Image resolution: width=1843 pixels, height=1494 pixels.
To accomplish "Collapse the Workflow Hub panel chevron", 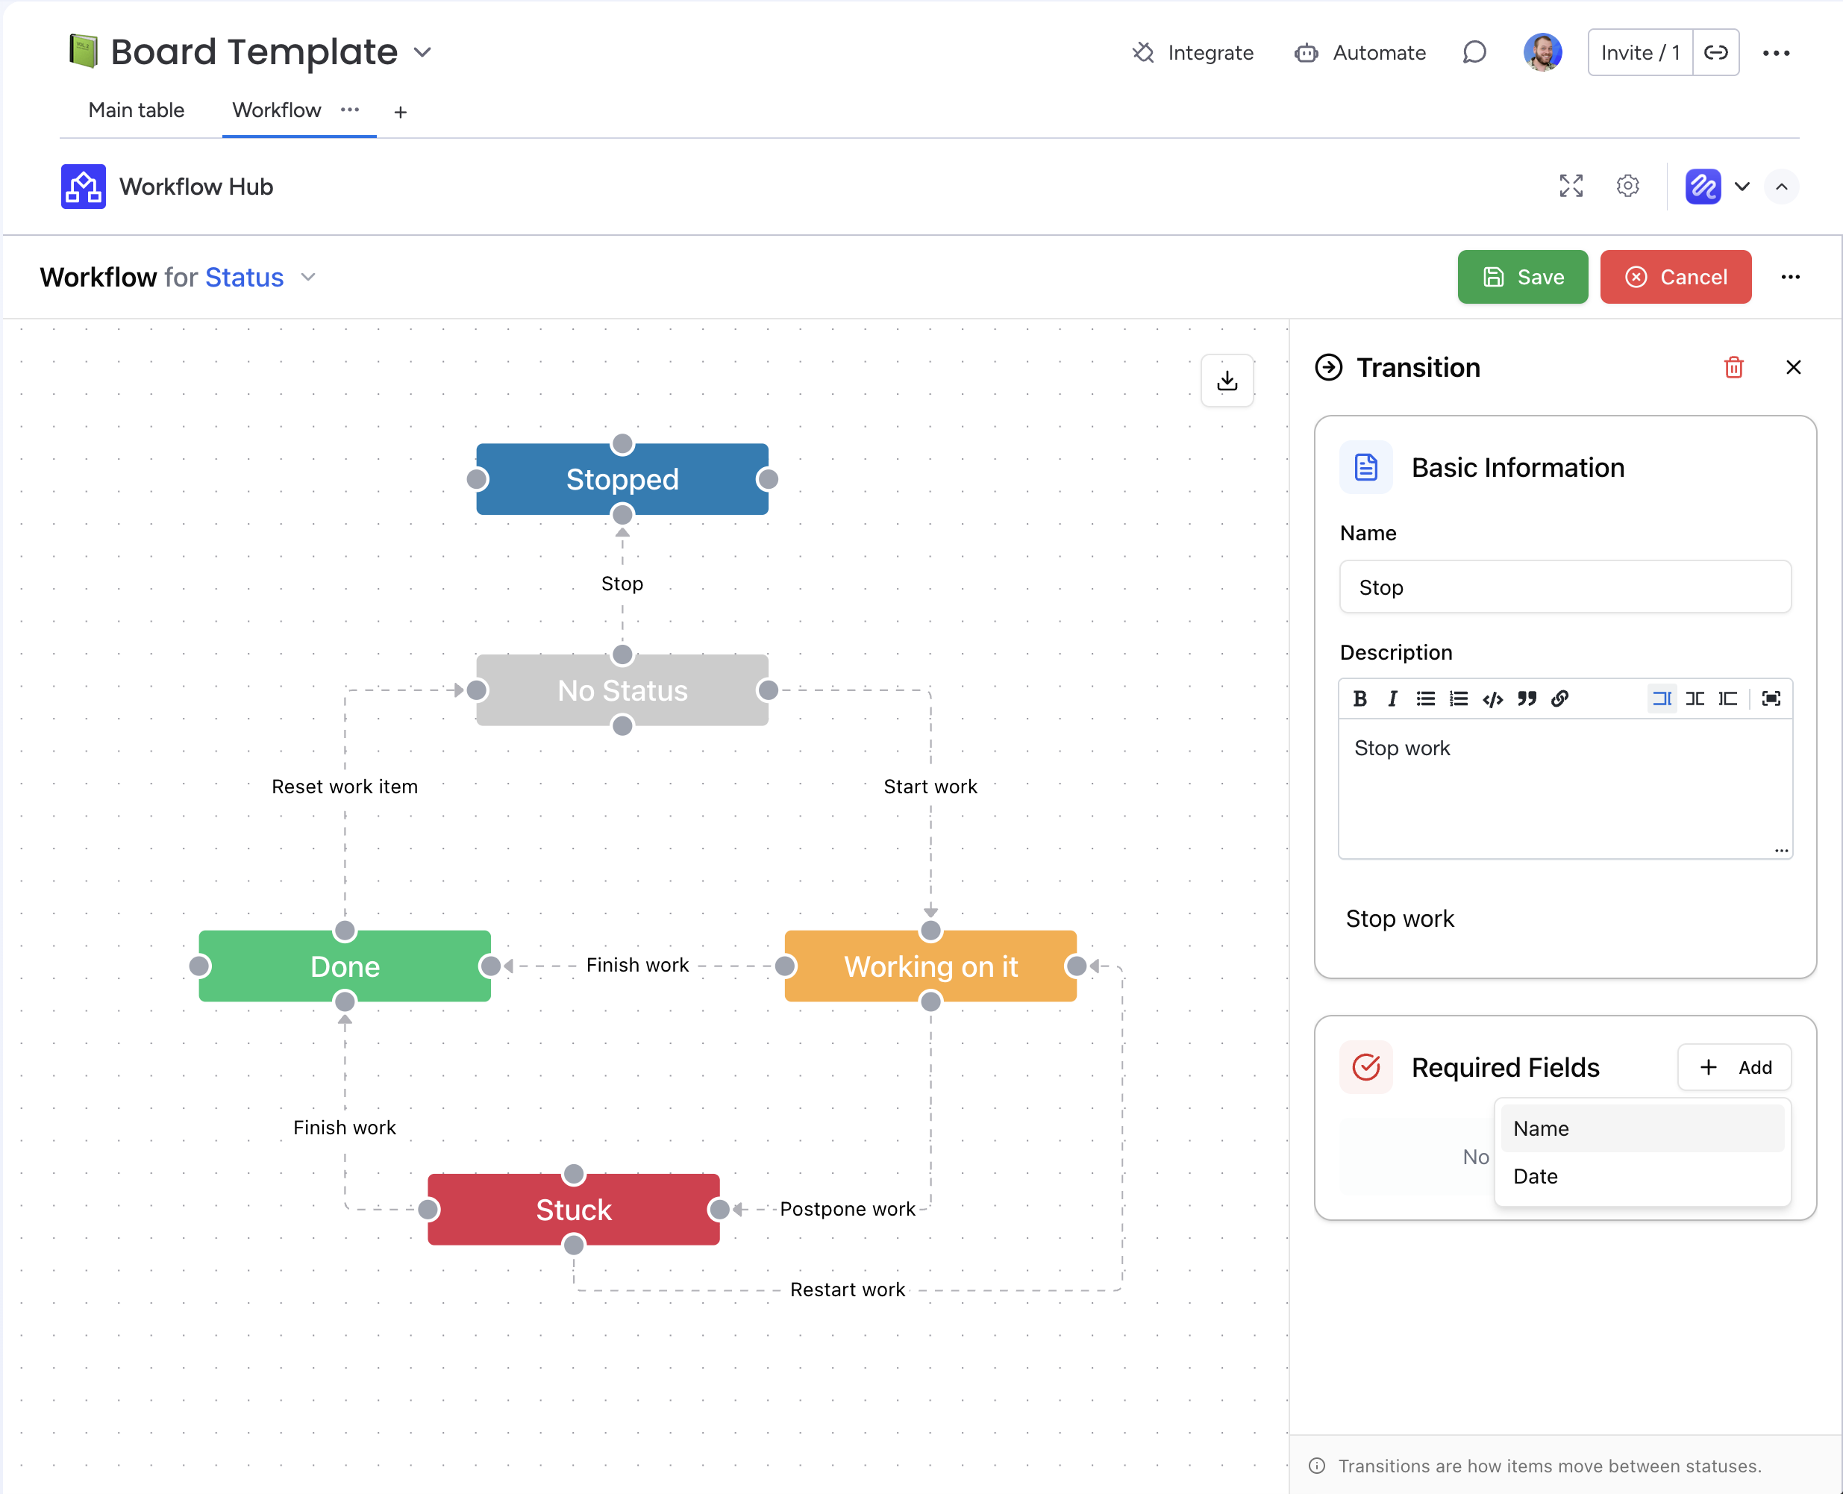I will tap(1781, 187).
